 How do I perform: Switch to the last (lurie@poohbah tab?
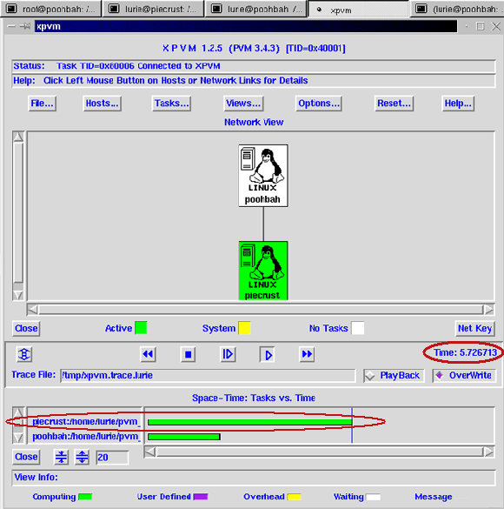coord(457,9)
